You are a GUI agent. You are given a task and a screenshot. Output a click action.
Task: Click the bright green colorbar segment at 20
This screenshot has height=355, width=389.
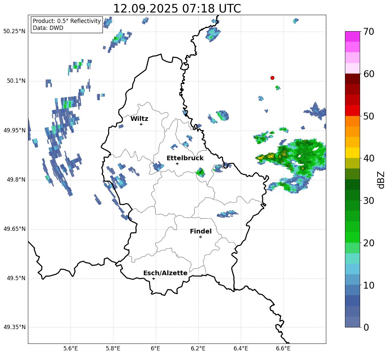353,237
